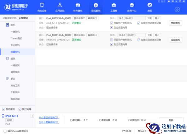Click 下载 next to firmware 12.4.8

[x=149, y=35]
